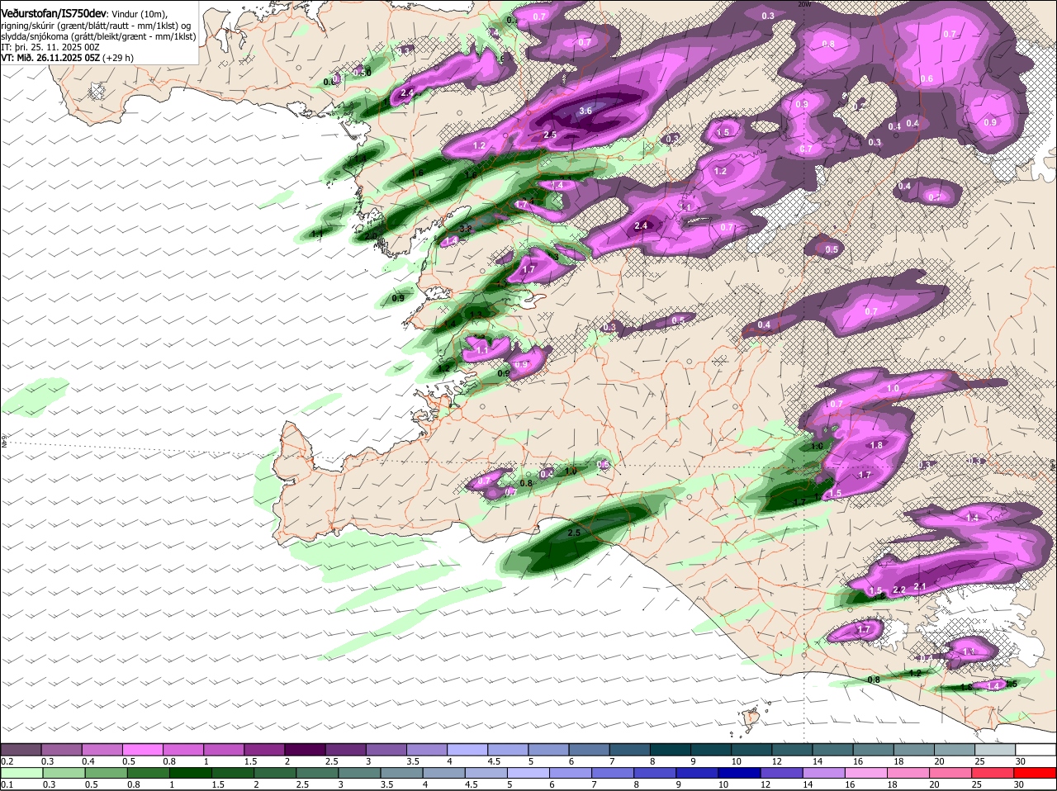Image resolution: width=1057 pixels, height=791 pixels.
Task: Click the "rigning/skúrir" legend description line
Action: pyautogui.click(x=97, y=26)
